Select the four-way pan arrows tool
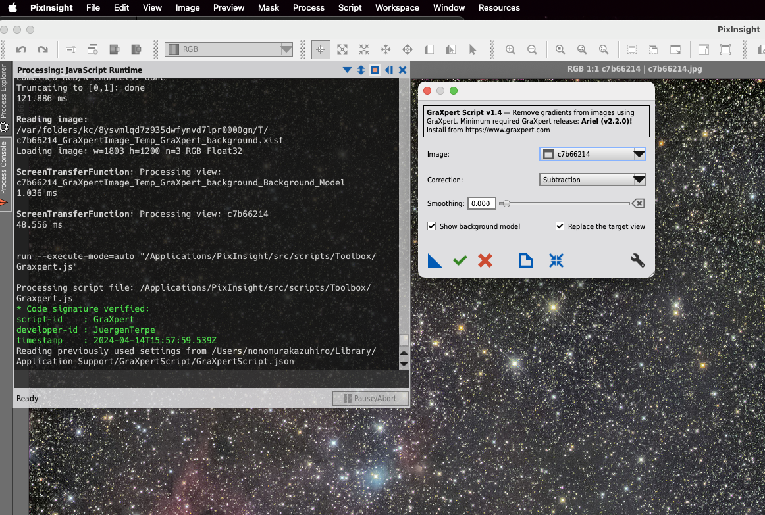The image size is (765, 515). [x=386, y=49]
